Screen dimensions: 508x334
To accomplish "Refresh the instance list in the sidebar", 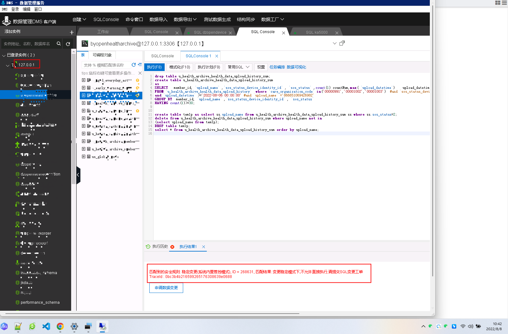I will (x=68, y=44).
